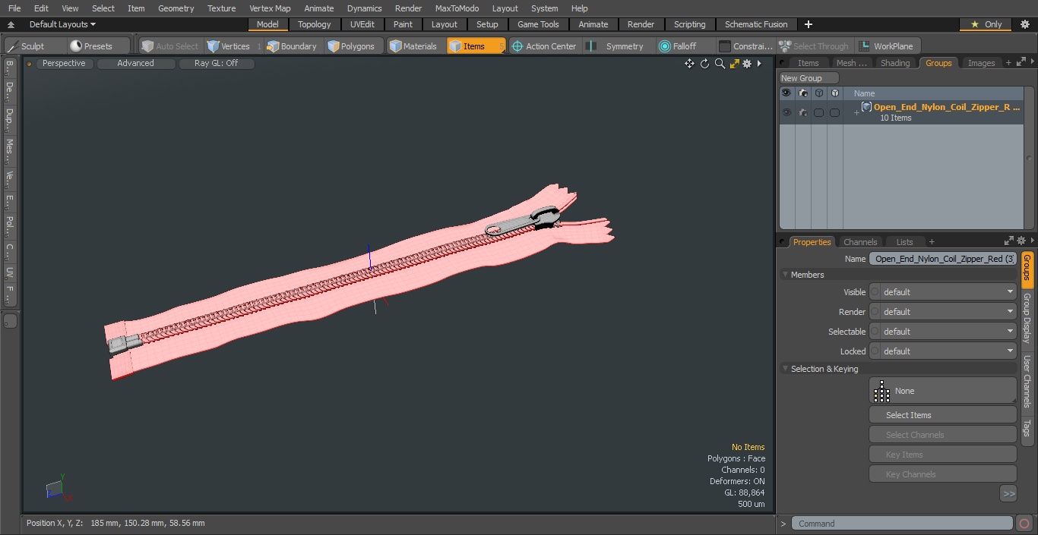Switch to Polygons selection mode
This screenshot has height=535, width=1038.
[x=351, y=46]
